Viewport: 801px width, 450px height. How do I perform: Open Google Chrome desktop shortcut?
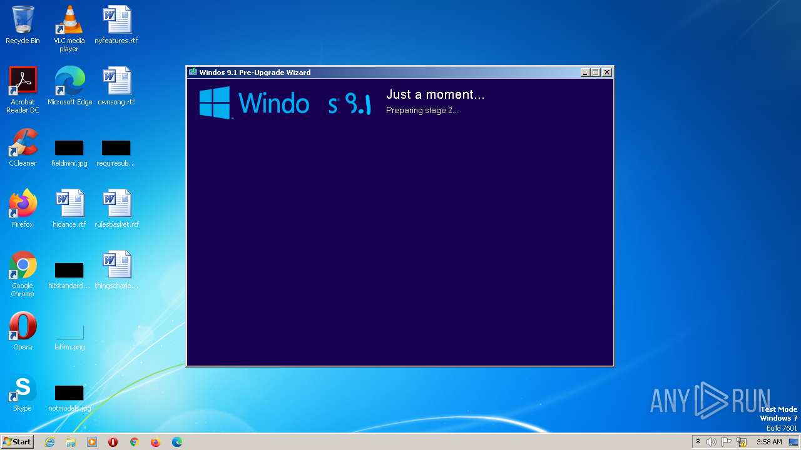(x=23, y=274)
